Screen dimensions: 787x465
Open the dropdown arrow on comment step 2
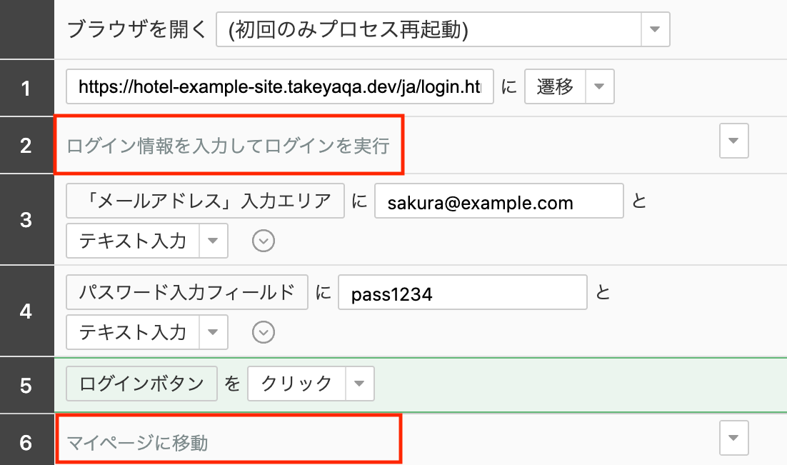(x=733, y=141)
